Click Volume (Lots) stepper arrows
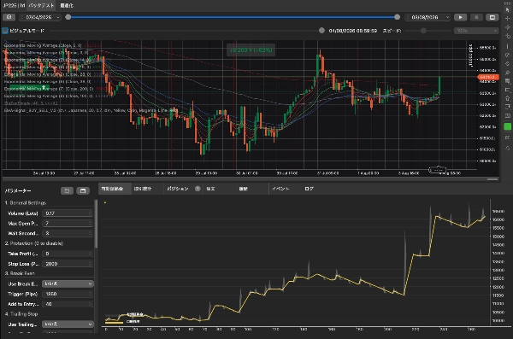The height and width of the screenshot is (339, 513). click(91, 213)
